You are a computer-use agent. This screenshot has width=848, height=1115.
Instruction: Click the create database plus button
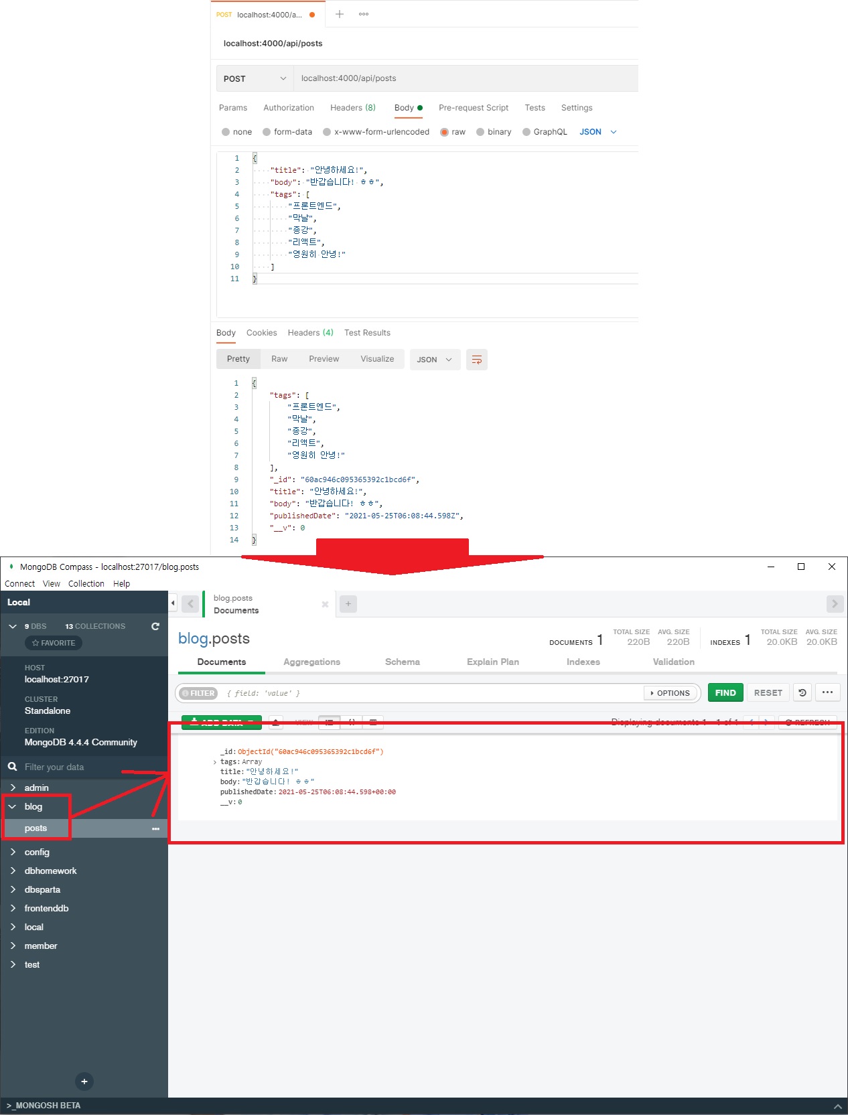[84, 1081]
